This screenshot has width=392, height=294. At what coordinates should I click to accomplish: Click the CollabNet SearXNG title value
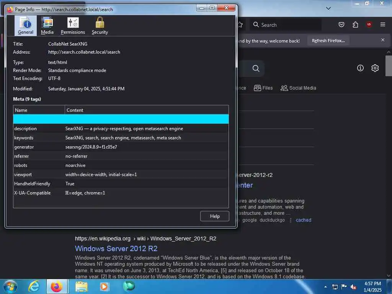[x=68, y=44]
